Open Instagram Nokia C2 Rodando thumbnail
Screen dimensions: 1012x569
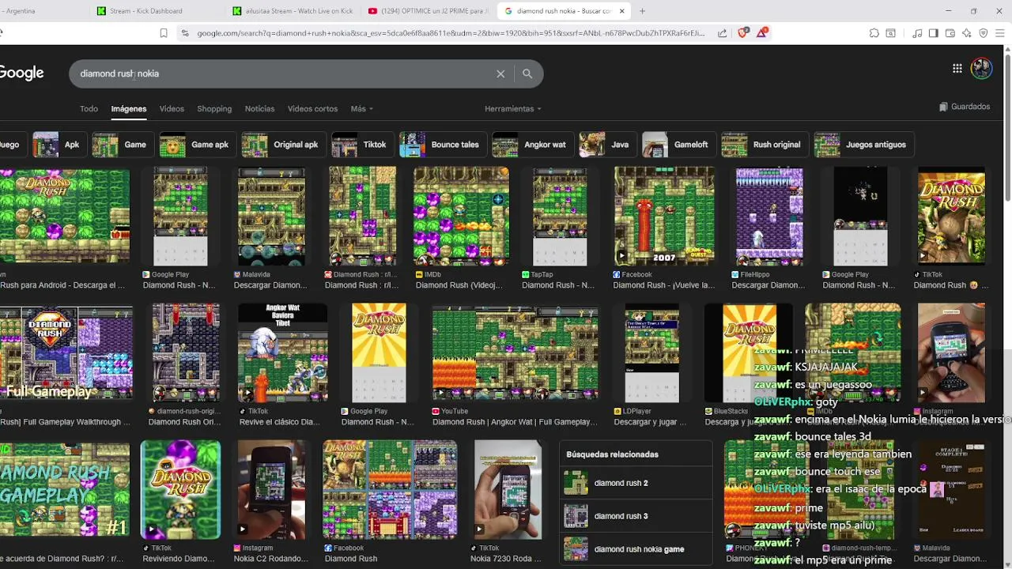(271, 490)
